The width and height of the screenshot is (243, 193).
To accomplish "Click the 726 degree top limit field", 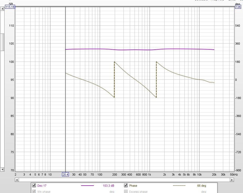I will 238,7.
